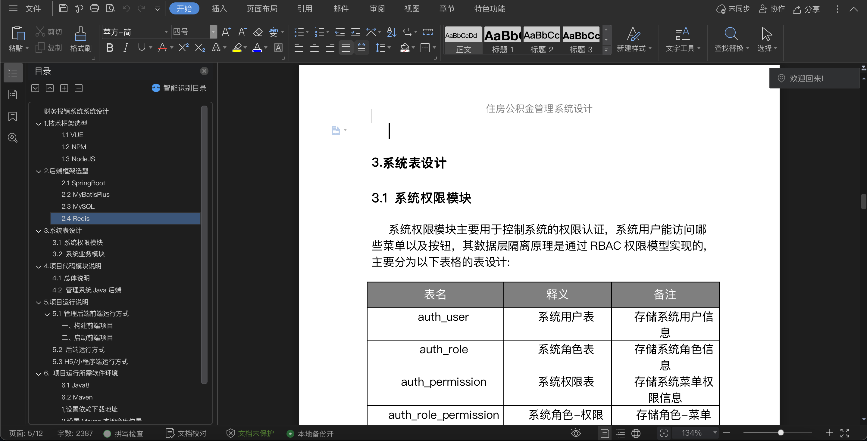Image resolution: width=867 pixels, height=441 pixels.
Task: Click 文档校对 in status bar
Action: [x=186, y=433]
